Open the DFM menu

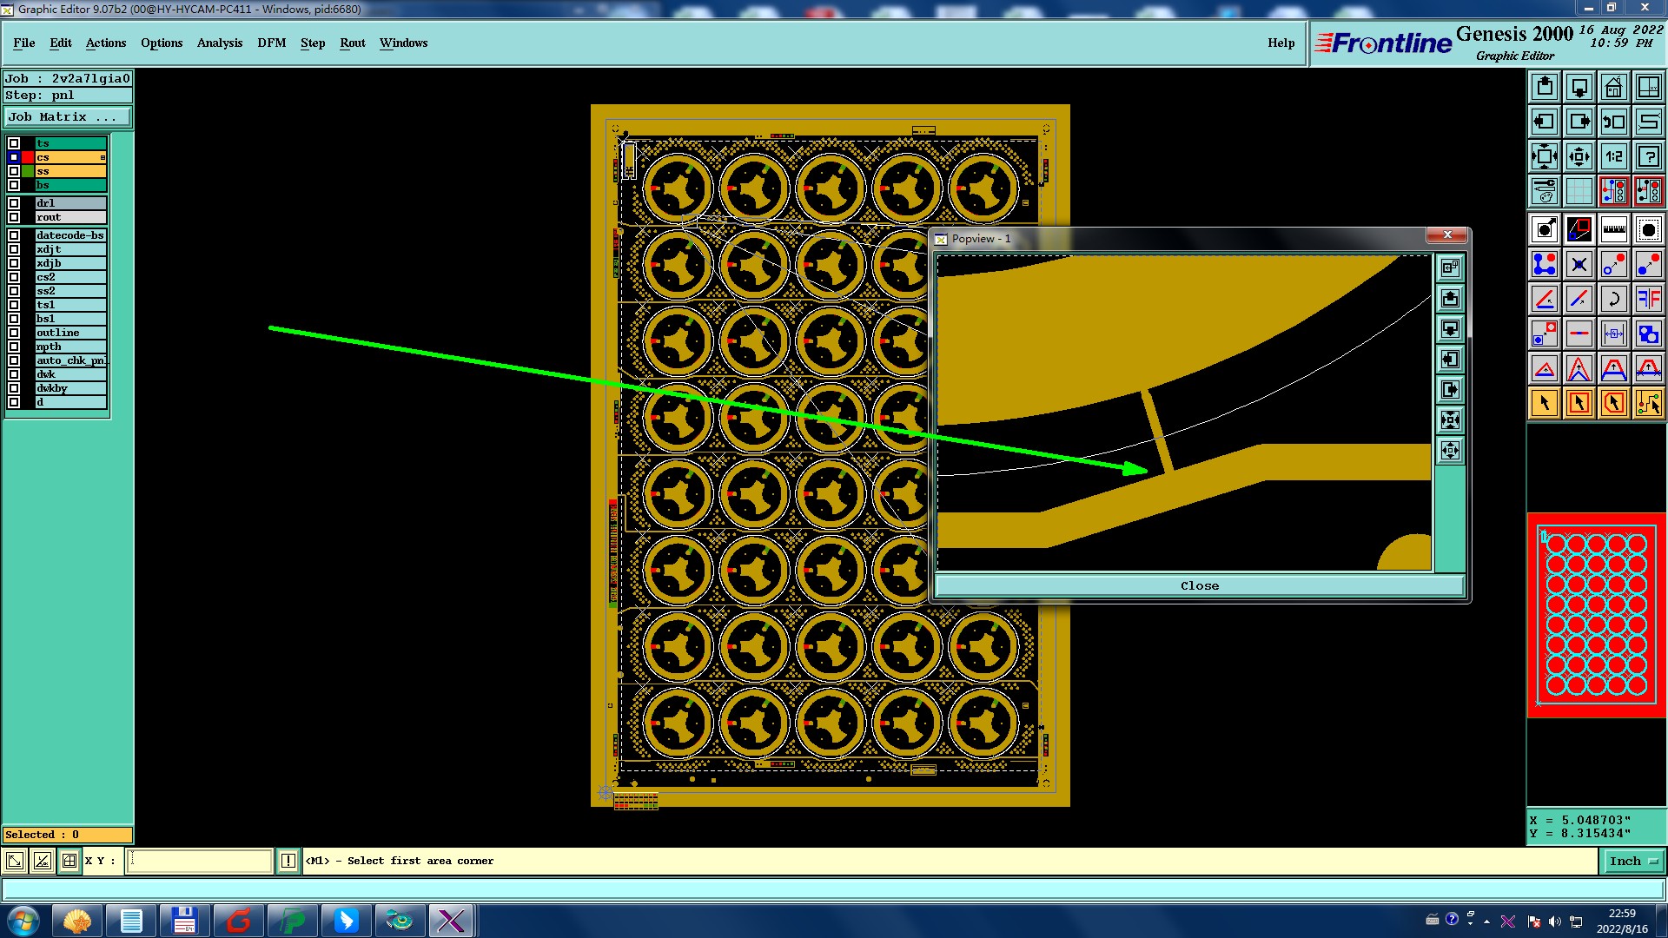[271, 43]
